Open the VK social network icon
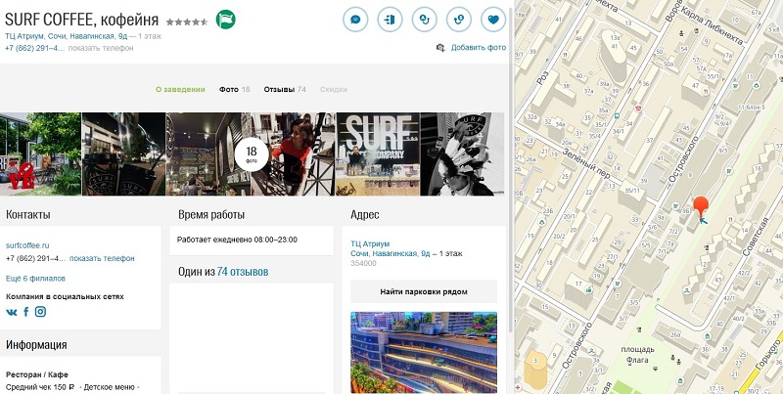The image size is (783, 394). coord(12,312)
